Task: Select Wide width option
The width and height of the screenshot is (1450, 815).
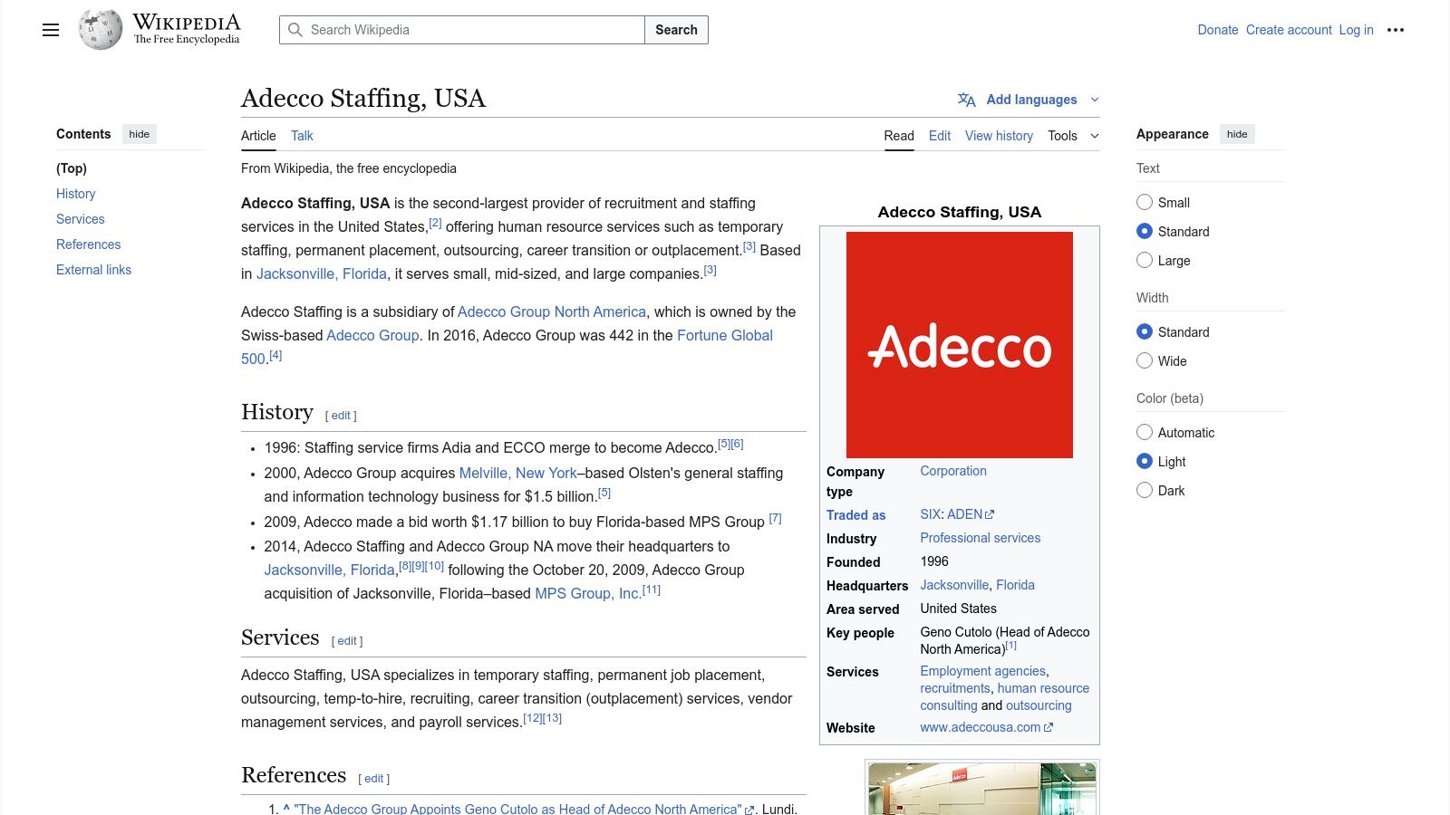Action: point(1145,360)
